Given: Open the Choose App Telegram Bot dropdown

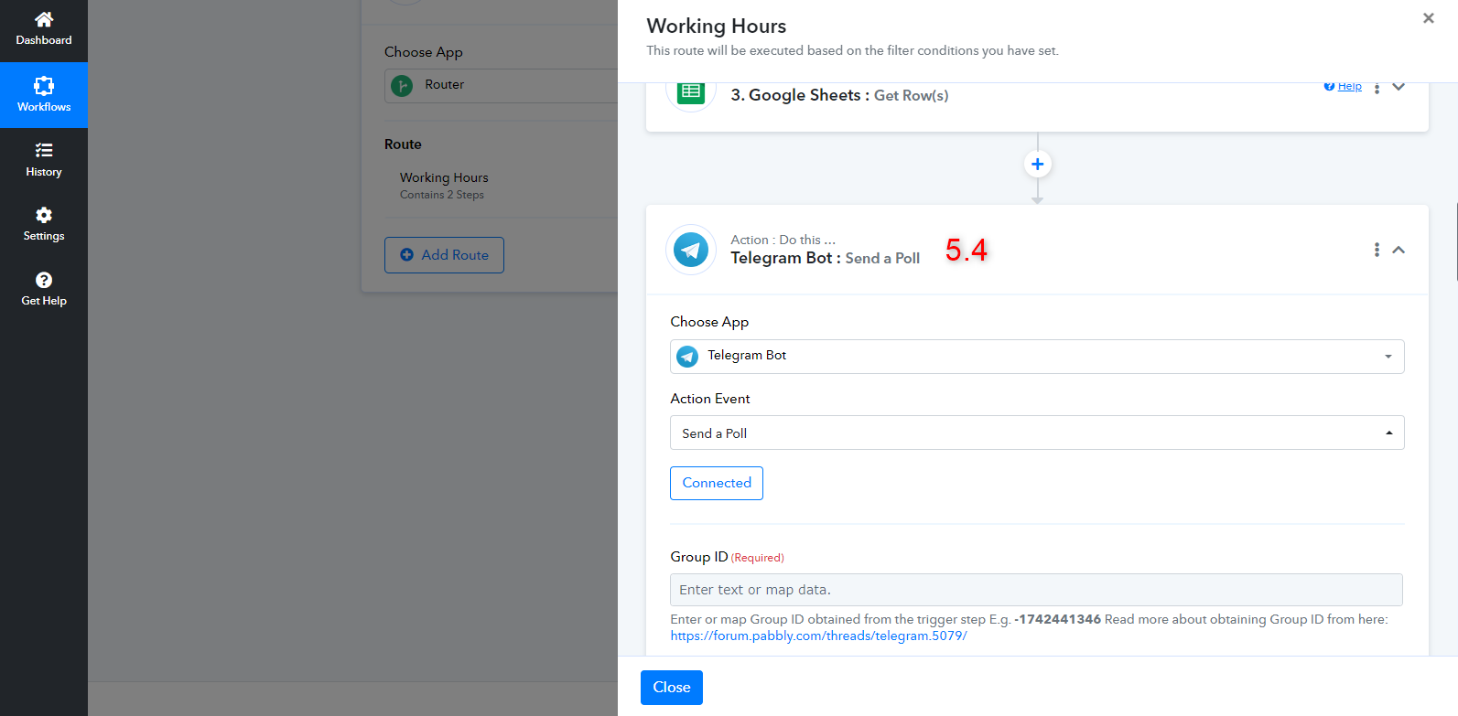Looking at the screenshot, I should [x=1037, y=357].
